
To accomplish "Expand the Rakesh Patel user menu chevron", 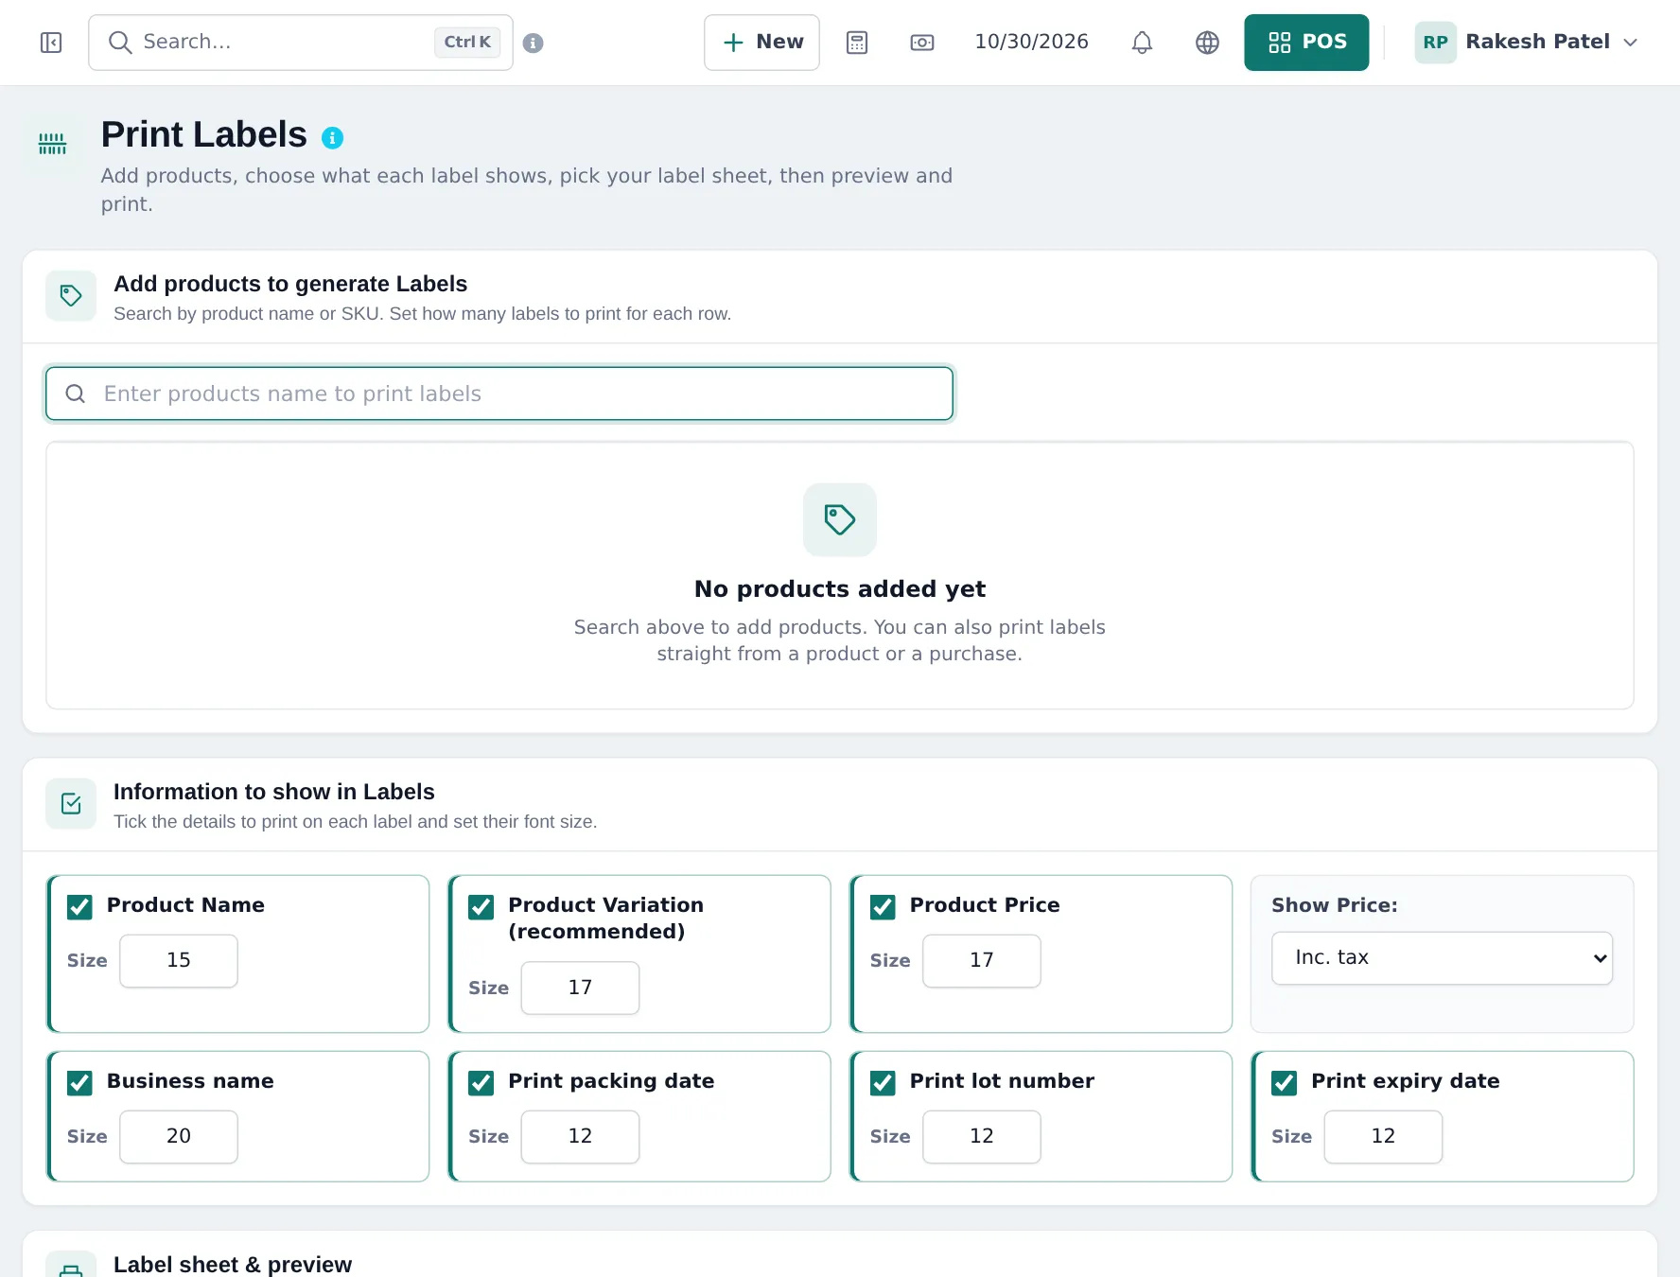I will coord(1630,43).
